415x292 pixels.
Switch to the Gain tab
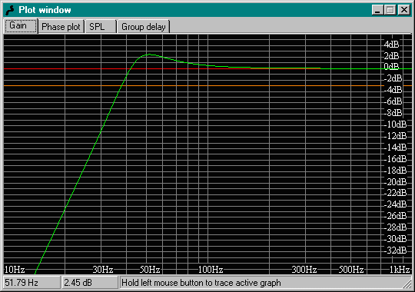tap(21, 26)
